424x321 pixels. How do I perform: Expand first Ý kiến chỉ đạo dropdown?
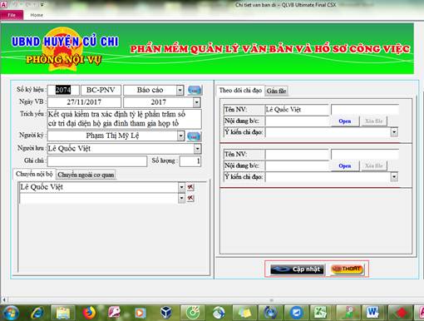point(394,132)
